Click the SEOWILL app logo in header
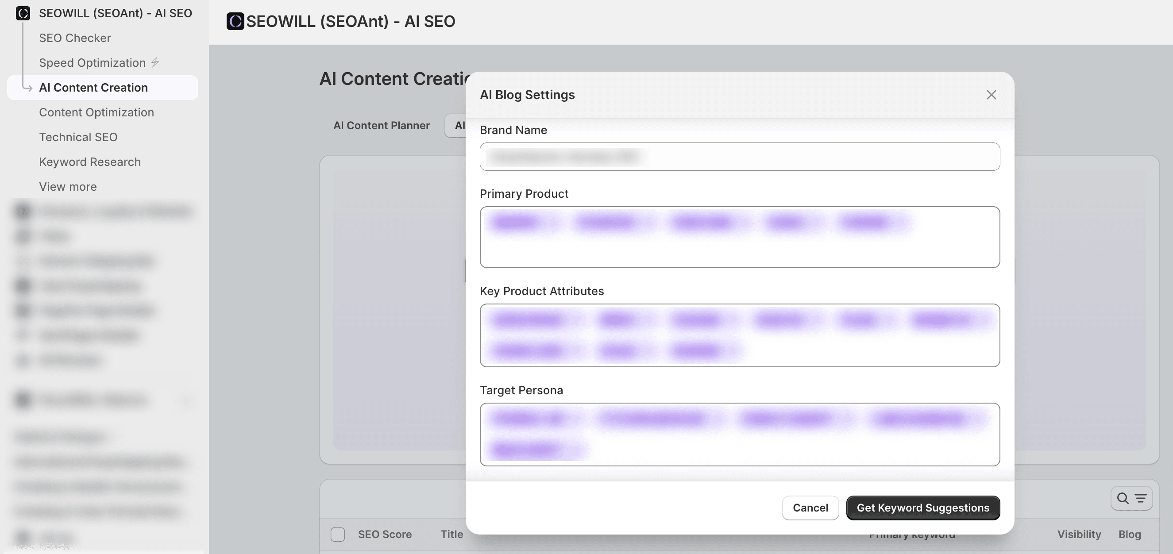This screenshot has height=554, width=1173. tap(235, 21)
